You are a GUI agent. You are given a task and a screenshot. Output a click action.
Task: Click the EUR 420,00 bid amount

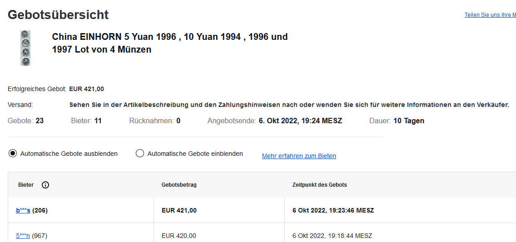(179, 236)
